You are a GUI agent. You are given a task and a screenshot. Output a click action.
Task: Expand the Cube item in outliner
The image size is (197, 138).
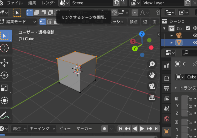coord(171,43)
